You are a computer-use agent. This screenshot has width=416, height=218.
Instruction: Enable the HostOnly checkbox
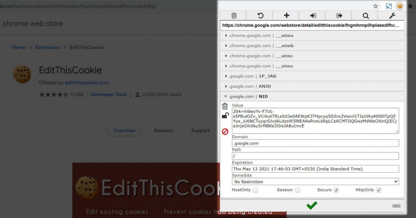[x=256, y=190]
